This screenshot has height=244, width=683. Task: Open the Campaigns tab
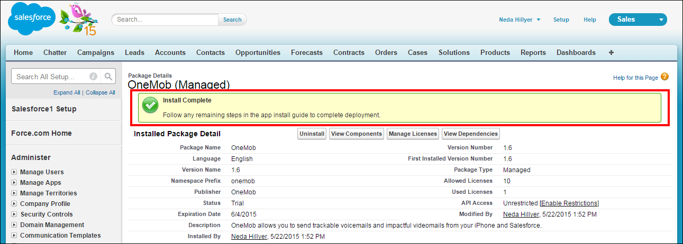[x=96, y=52]
